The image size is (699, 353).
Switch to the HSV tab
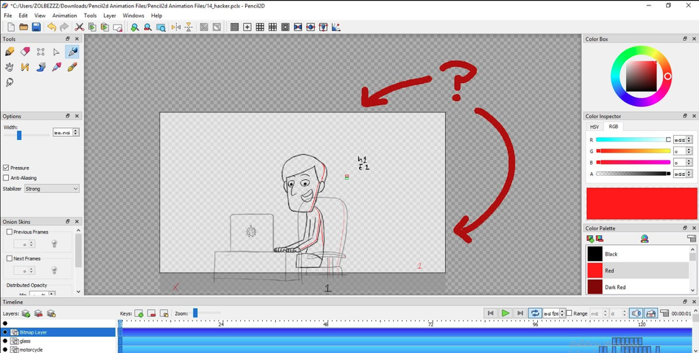coord(595,127)
